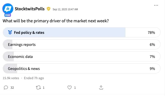This screenshot has width=166, height=96.
Task: Like the post with the heart icon
Action: [x=70, y=87]
